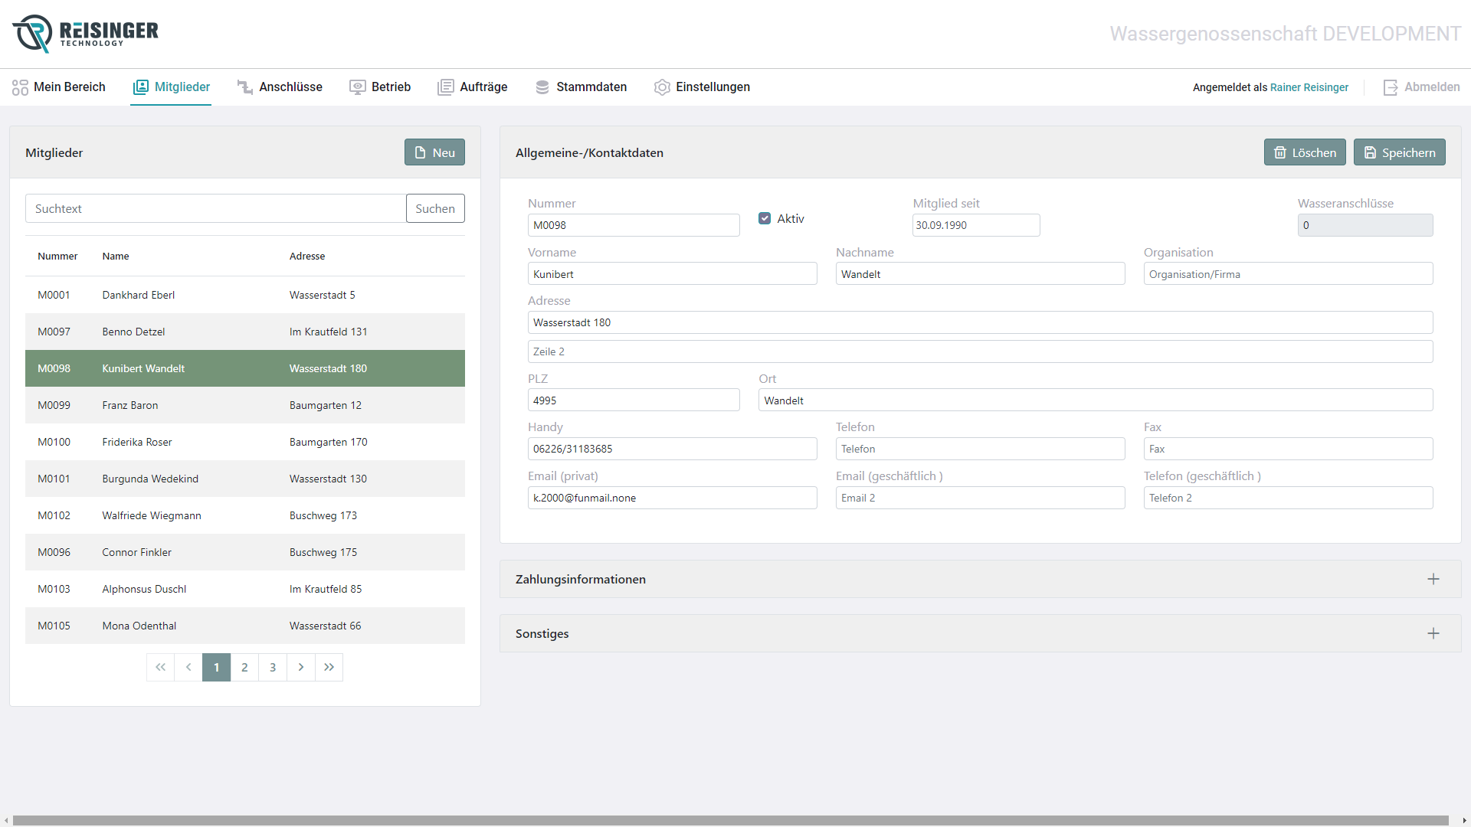Click the PLZ field 4995

tap(634, 400)
